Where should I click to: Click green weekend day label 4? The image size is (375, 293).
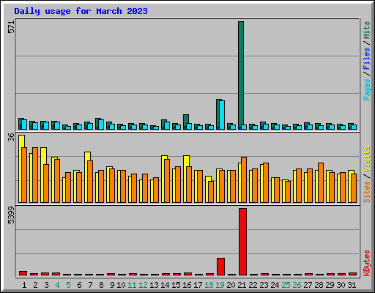57,285
